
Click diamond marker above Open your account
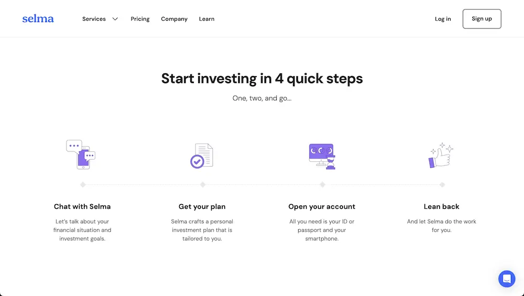tap(322, 184)
